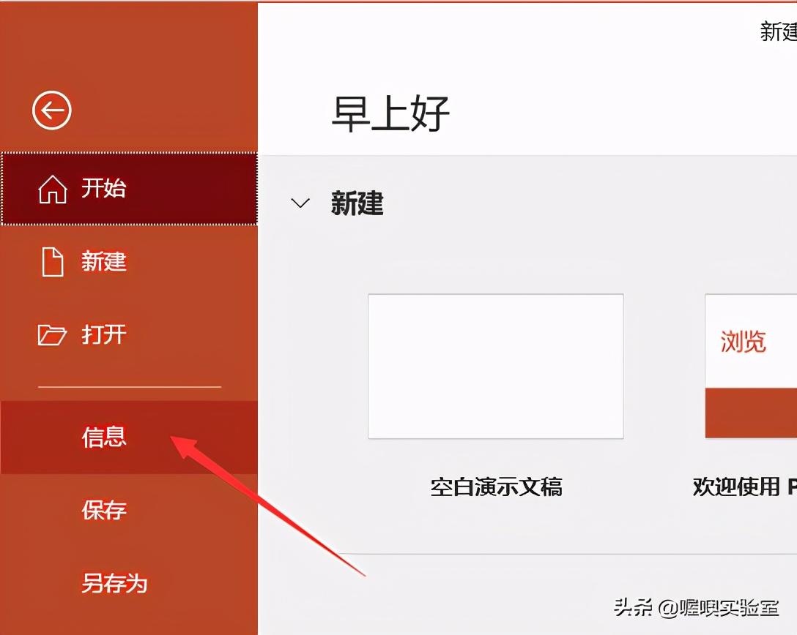Choose 另存为 in the sidebar
Viewport: 797px width, 635px height.
coord(114,583)
